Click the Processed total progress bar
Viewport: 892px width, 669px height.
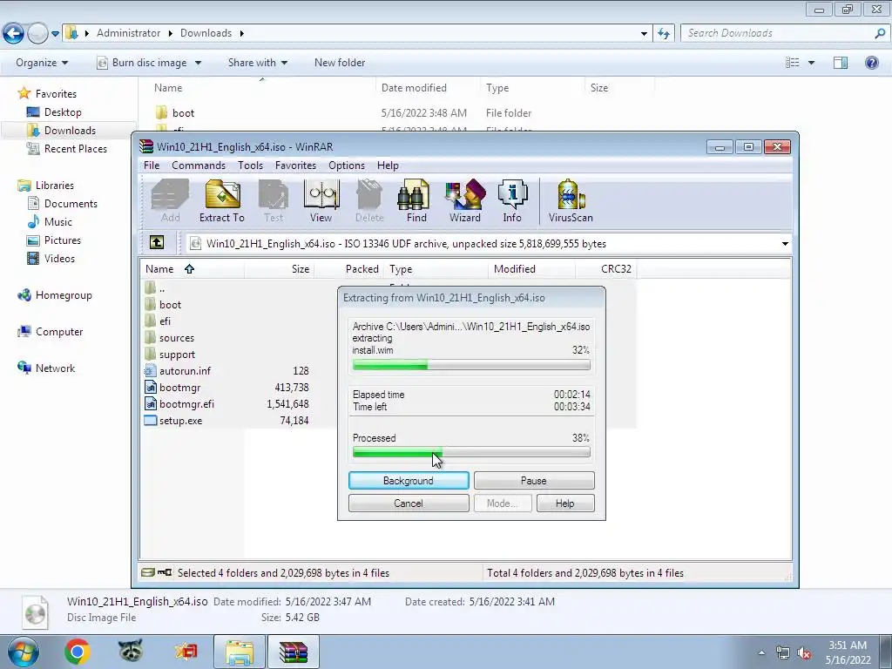tap(471, 453)
